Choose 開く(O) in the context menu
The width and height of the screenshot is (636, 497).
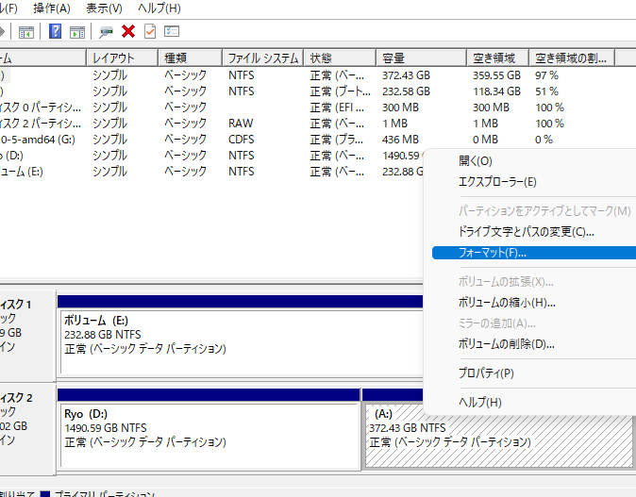(x=475, y=161)
